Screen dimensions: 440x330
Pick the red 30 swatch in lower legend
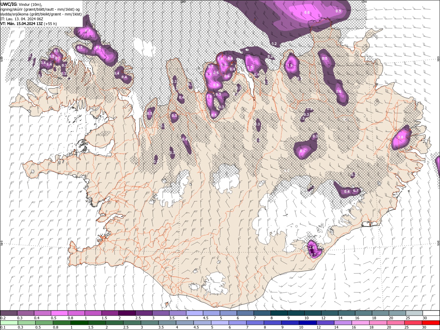coord(431,323)
